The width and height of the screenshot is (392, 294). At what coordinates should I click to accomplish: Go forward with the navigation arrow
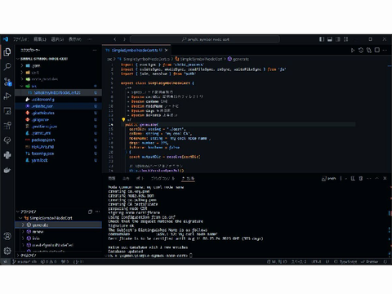coord(124,39)
